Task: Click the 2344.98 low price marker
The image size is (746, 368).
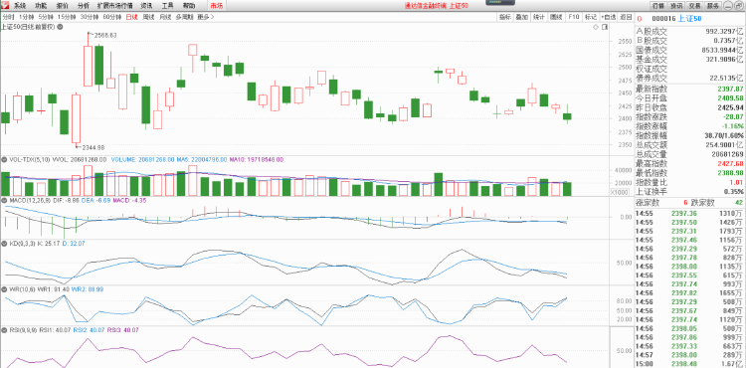Action: click(x=93, y=148)
